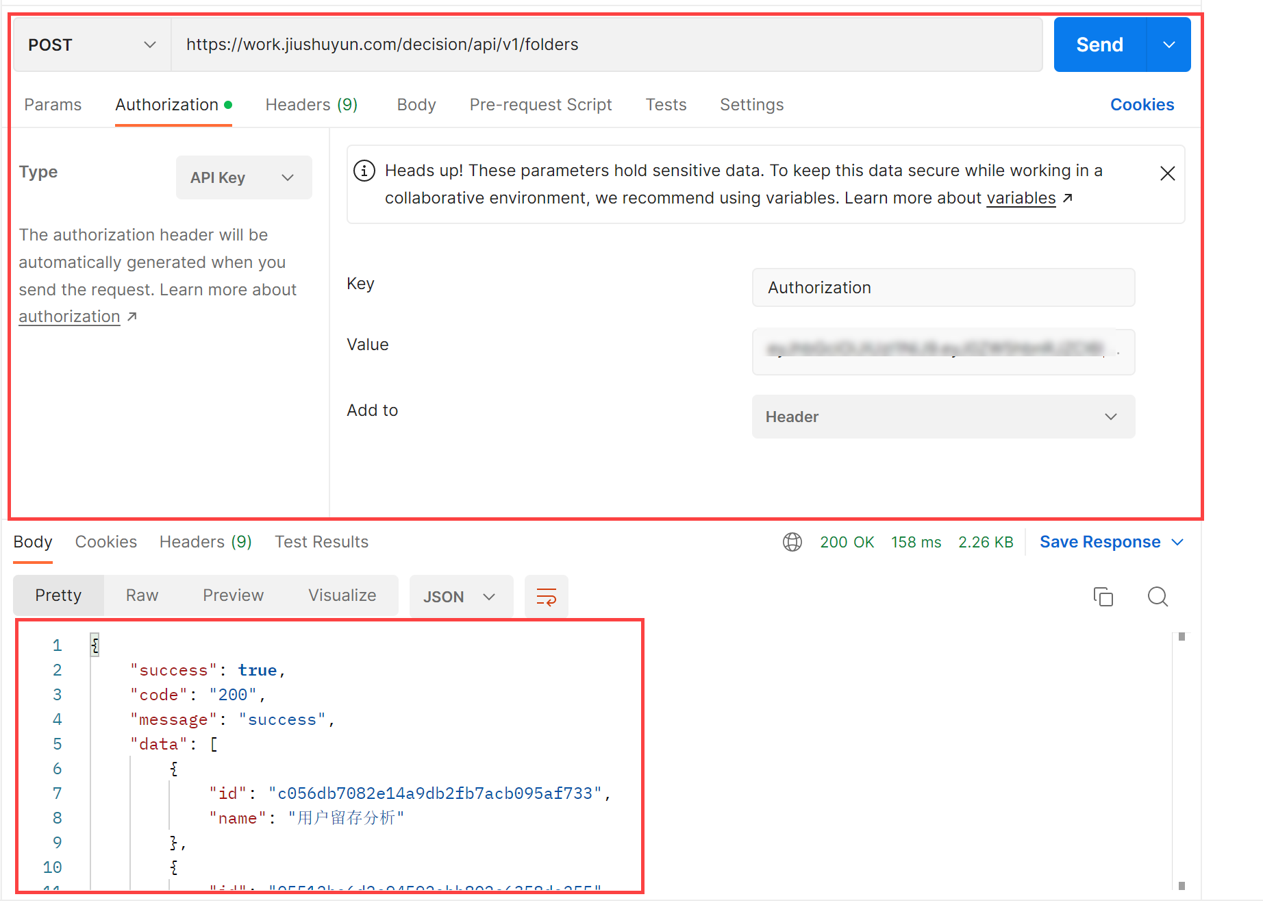The height and width of the screenshot is (901, 1263).
Task: Open the Test Results tab
Action: (321, 542)
